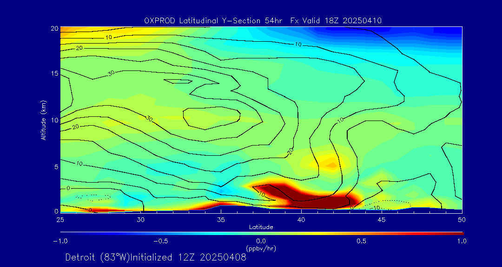
Task: Click the altitude tick label '20'
Action: (x=54, y=28)
